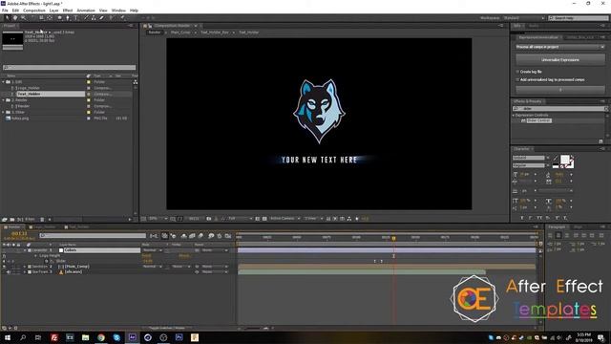
Task: Click the Project panel search field
Action: [x=70, y=68]
